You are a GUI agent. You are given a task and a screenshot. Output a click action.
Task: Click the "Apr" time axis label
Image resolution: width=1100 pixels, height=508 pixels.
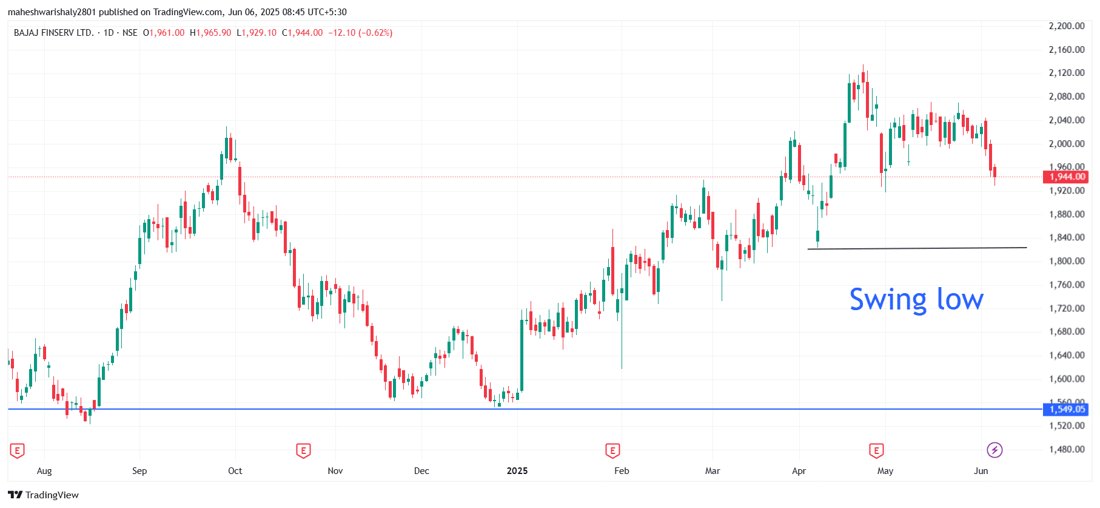(799, 471)
